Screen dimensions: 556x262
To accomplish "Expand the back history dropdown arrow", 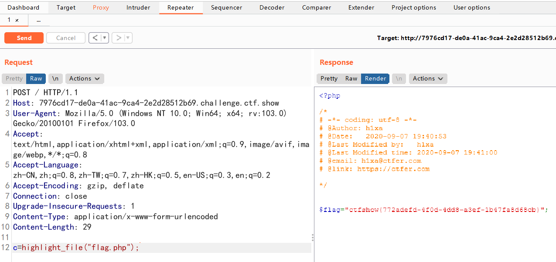I will pos(105,38).
